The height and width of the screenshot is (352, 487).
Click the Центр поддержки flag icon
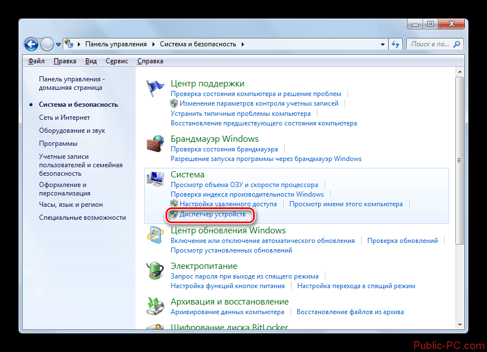(155, 88)
